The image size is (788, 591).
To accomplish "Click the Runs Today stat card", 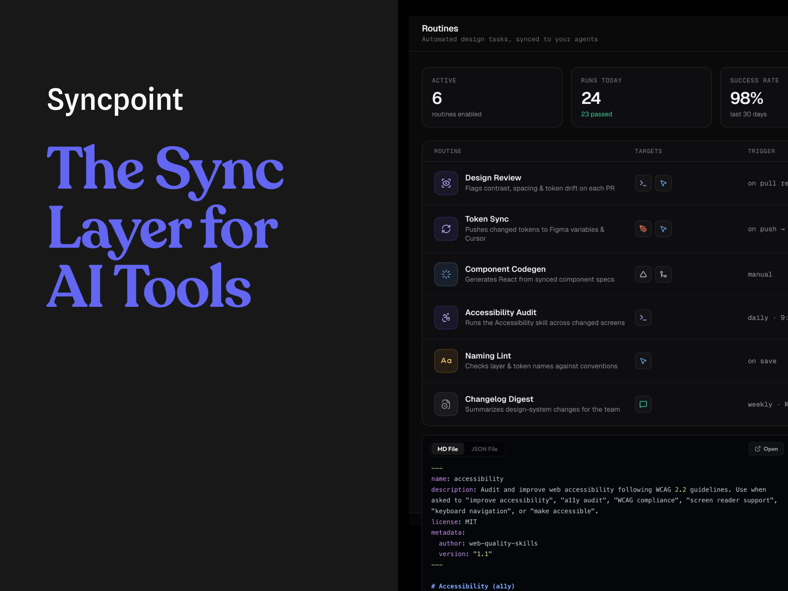I will click(641, 97).
